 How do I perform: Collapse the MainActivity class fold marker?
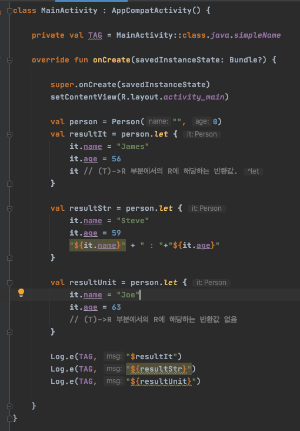pyautogui.click(x=9, y=11)
